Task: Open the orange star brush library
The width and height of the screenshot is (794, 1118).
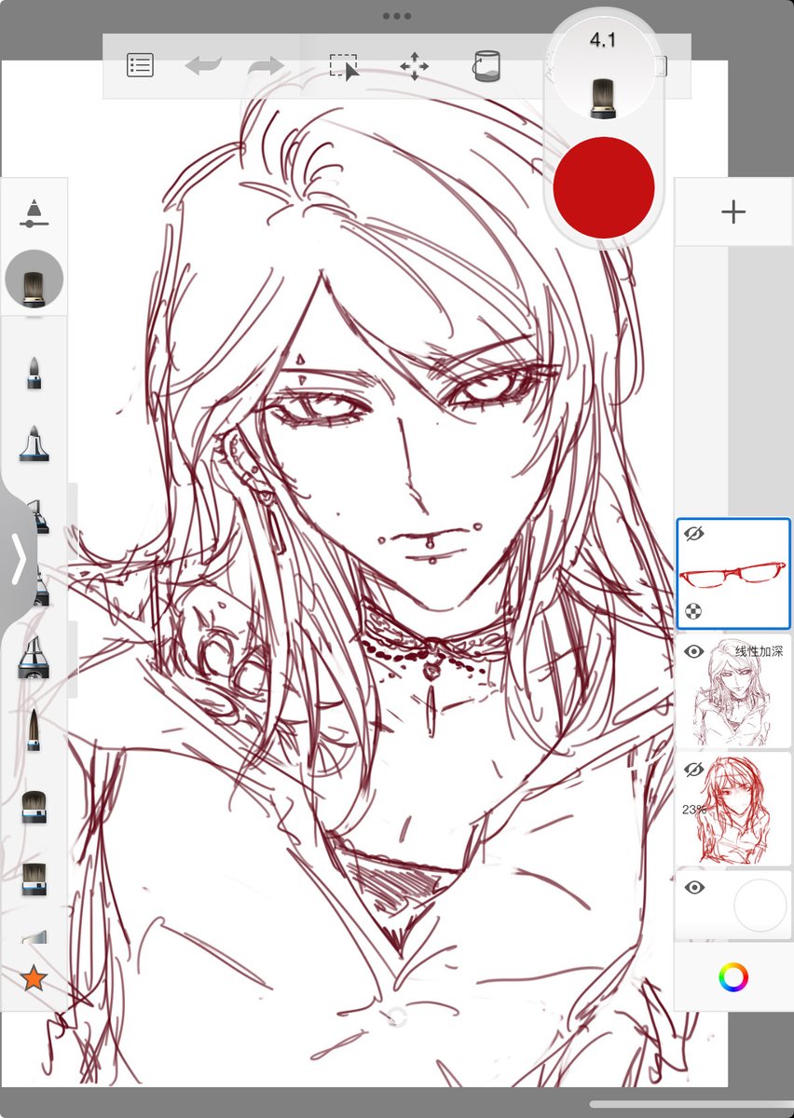Action: 34,978
